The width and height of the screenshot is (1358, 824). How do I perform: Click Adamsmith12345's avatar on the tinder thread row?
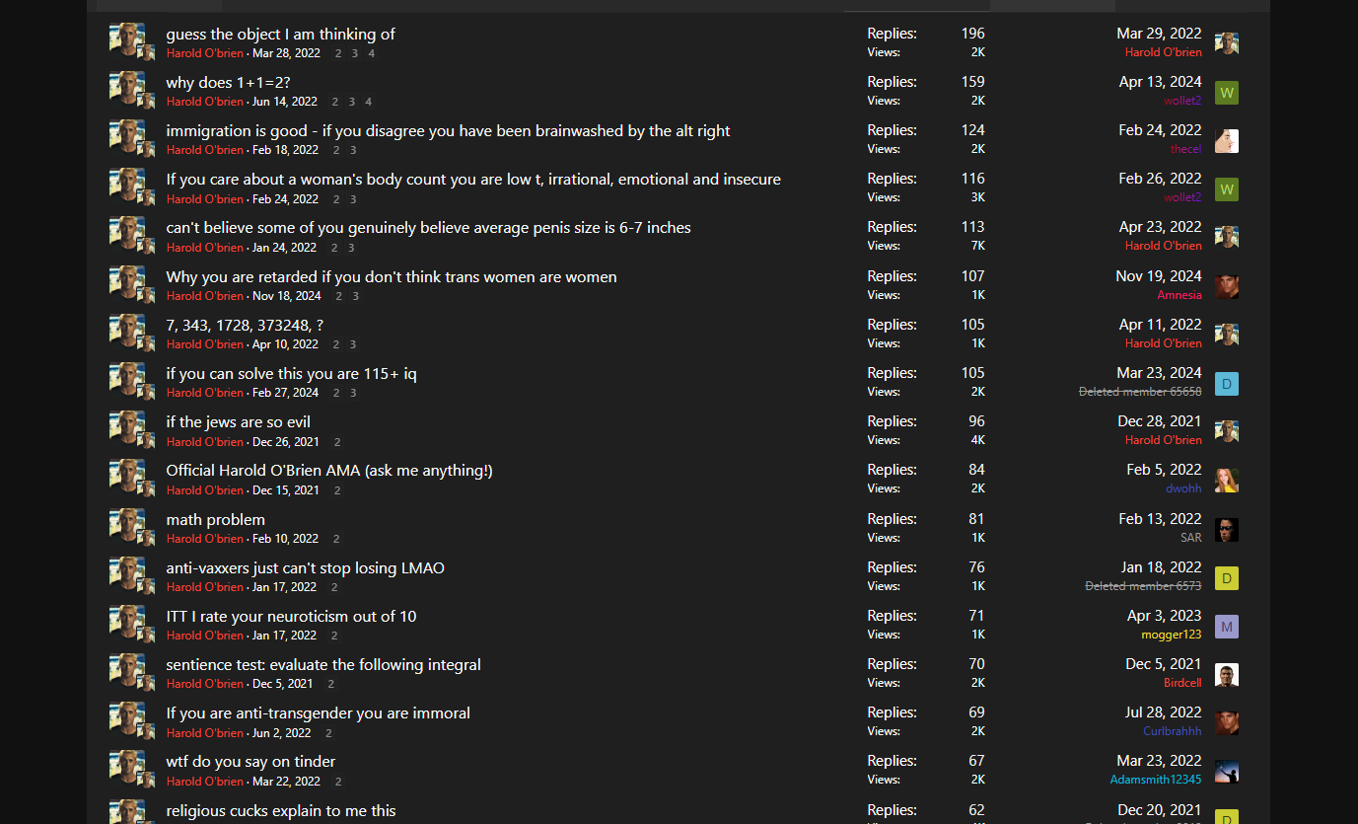pyautogui.click(x=1226, y=772)
